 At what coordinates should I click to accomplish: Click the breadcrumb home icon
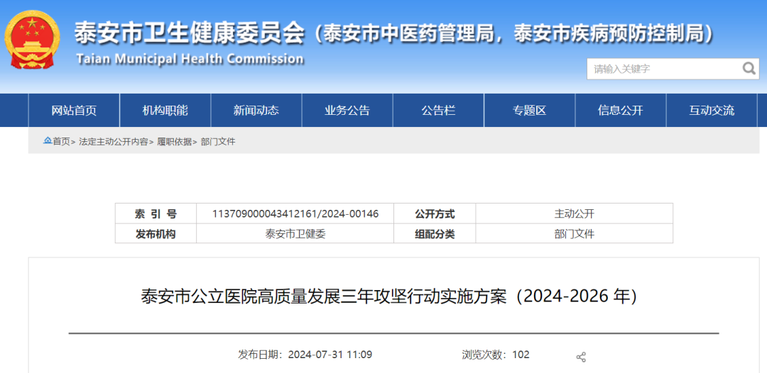pyautogui.click(x=48, y=141)
